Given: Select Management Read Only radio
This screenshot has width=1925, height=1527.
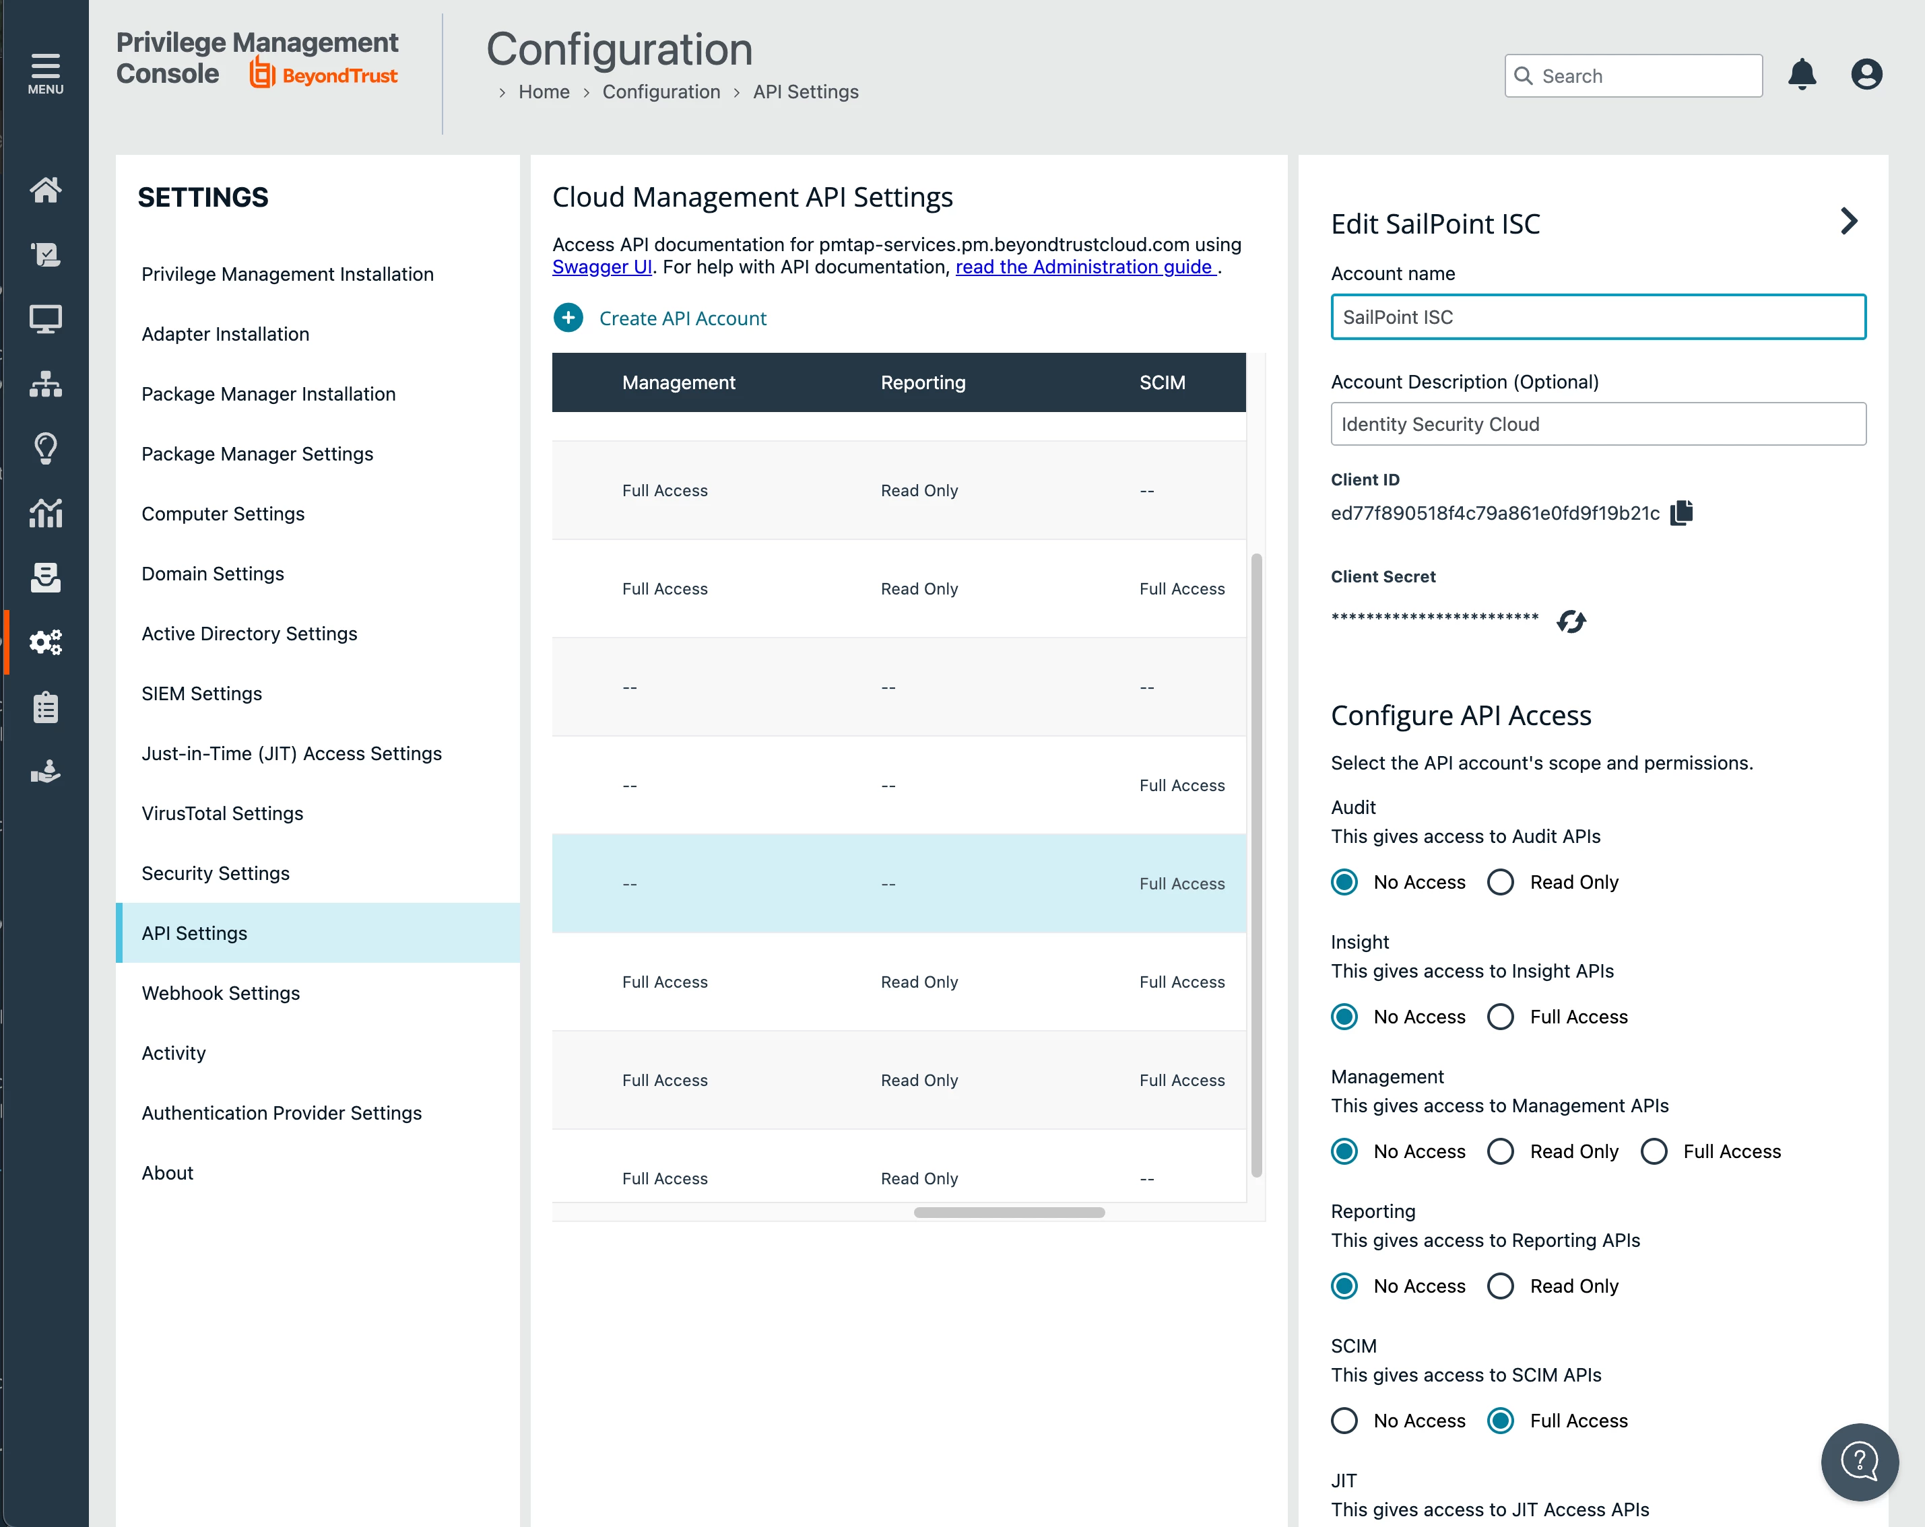Looking at the screenshot, I should (1501, 1151).
